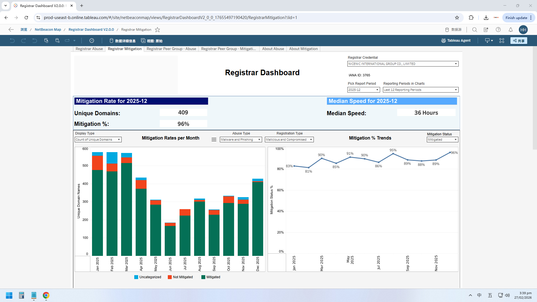Click the Dec 2025 mitigated bar

[x=258, y=218]
